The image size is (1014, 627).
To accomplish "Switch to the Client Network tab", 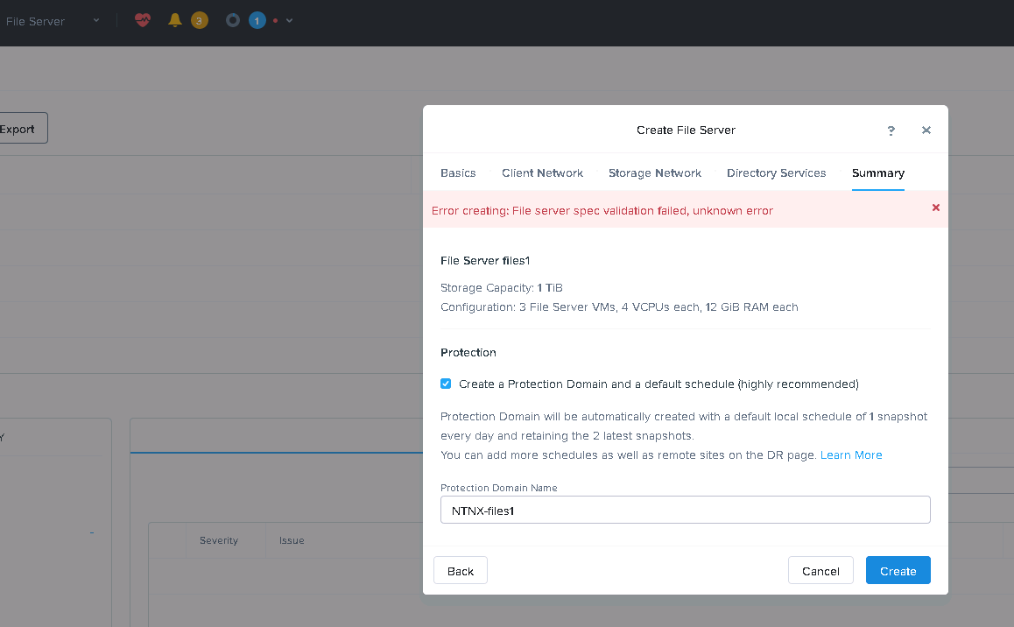I will 543,173.
